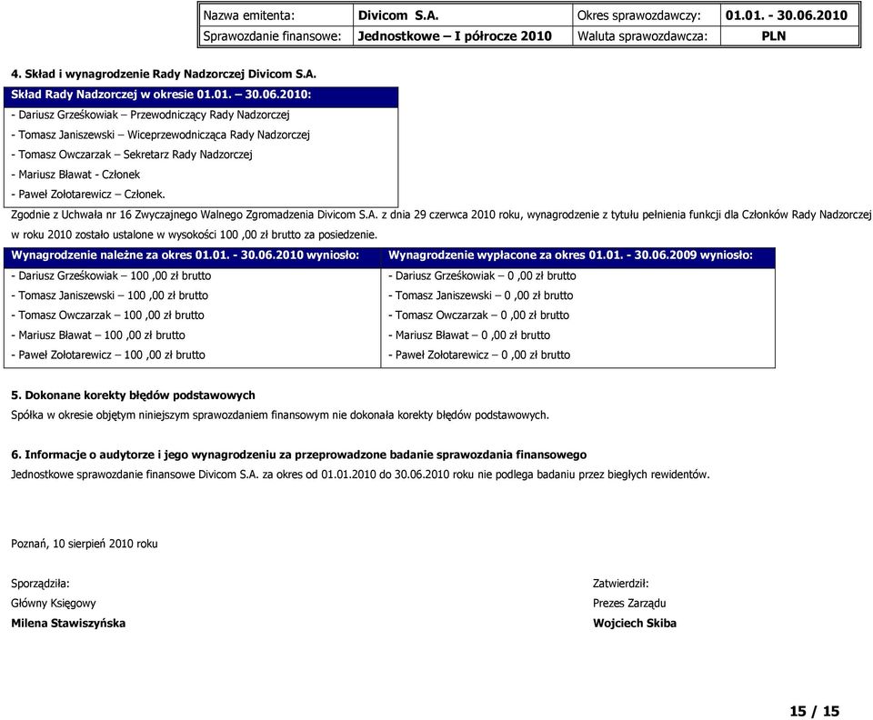The image size is (873, 720).
Task: Click heading '6. Informacje o audytorze'
Action: tap(299, 455)
